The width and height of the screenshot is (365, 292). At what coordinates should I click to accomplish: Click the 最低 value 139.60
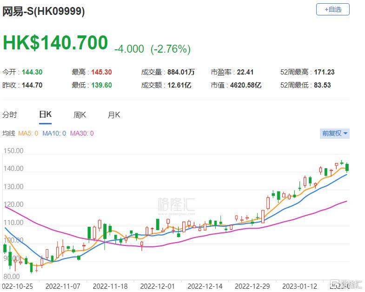[101, 85]
